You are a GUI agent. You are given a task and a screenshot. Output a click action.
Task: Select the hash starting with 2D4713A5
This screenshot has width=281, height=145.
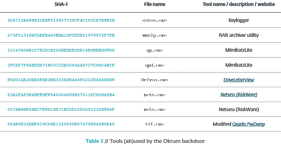point(61,20)
